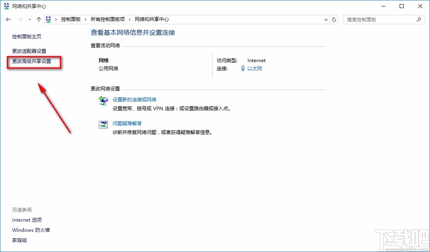Select 所有控制面板项 in the breadcrumb path
This screenshot has height=252, width=430.
(x=107, y=19)
